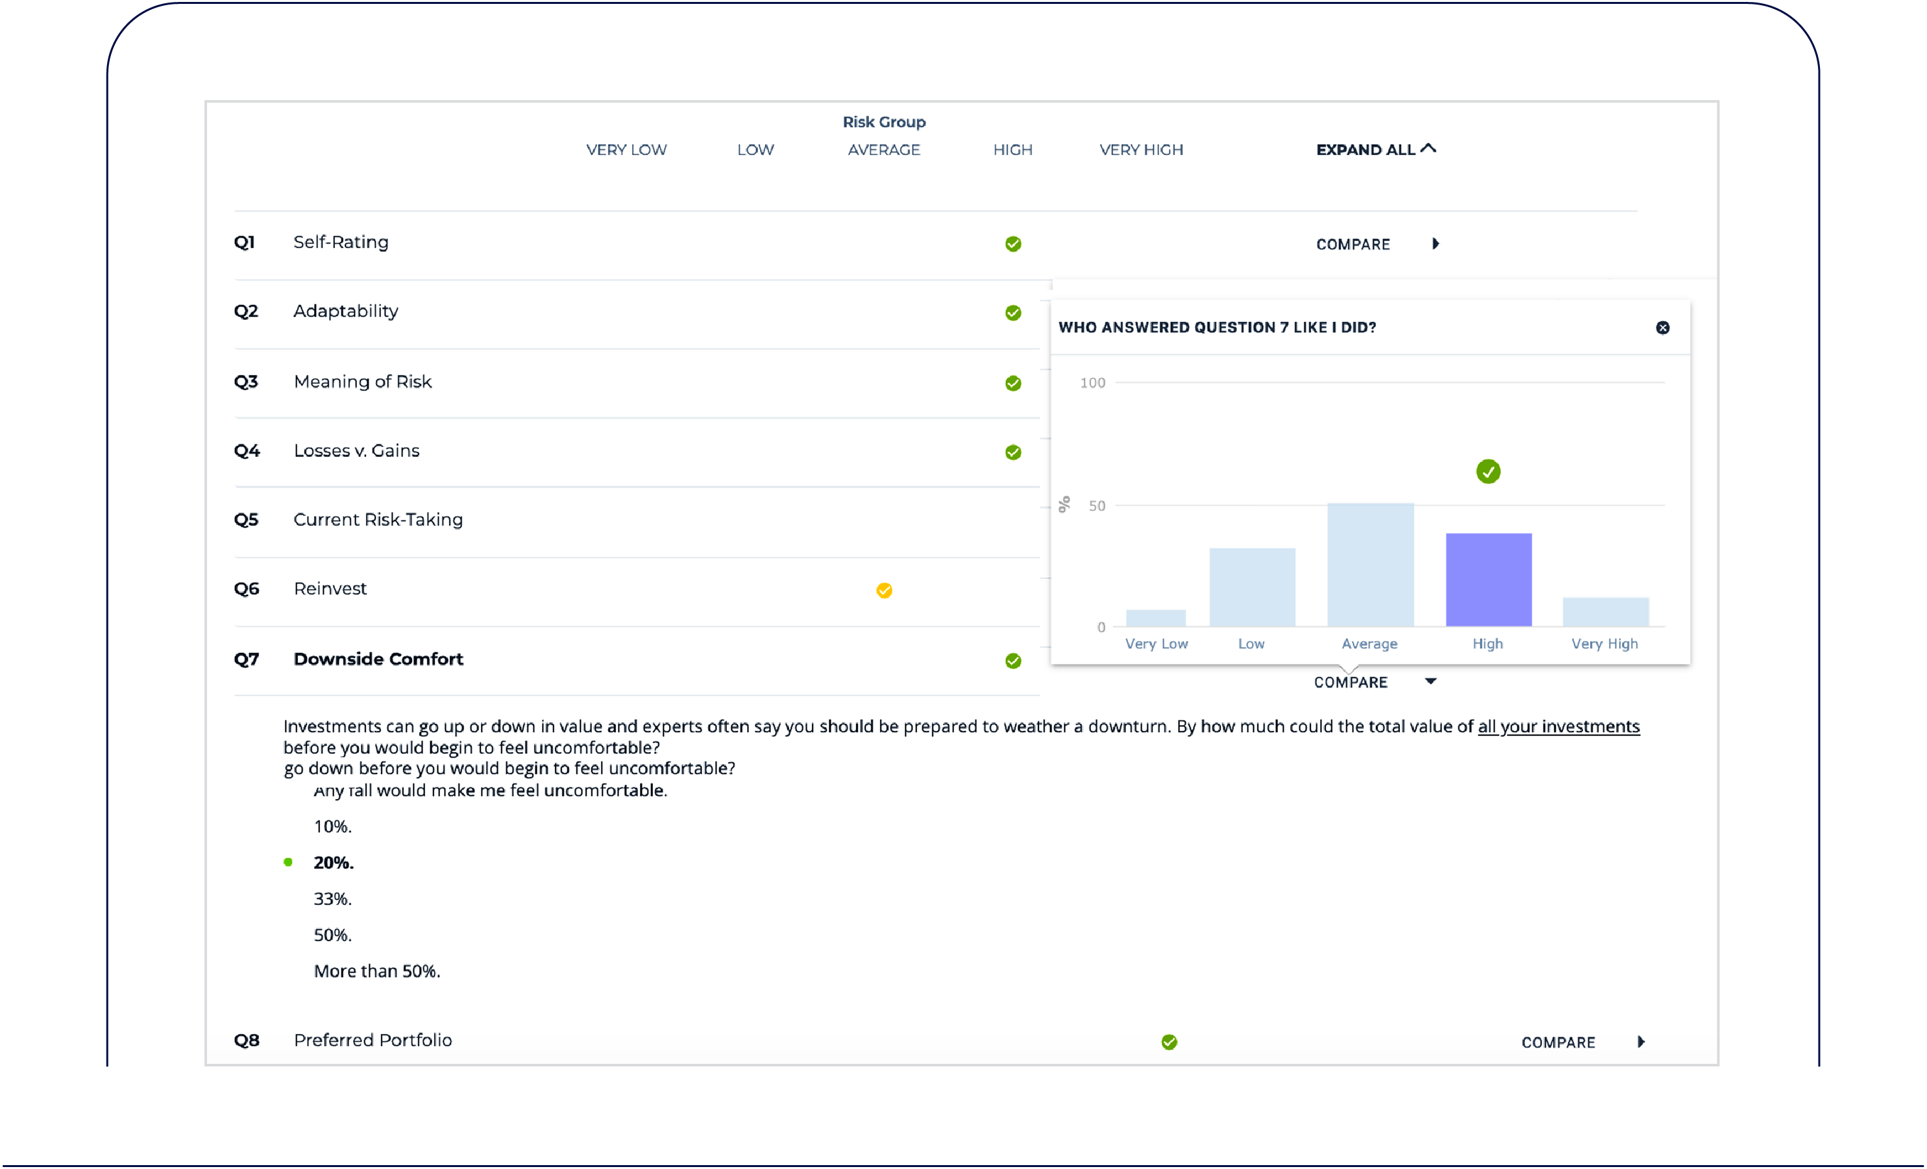Close the Question 7 comparison popup
Image resolution: width=1927 pixels, height=1169 pixels.
1663,328
